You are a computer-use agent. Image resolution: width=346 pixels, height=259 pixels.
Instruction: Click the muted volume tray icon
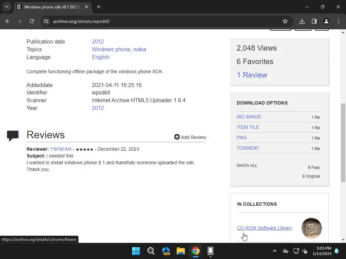click(x=305, y=251)
